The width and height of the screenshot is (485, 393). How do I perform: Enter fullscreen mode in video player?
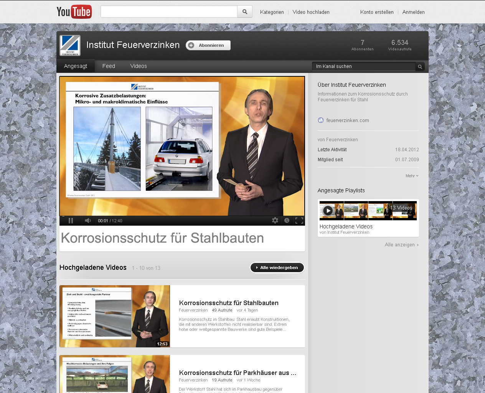299,221
